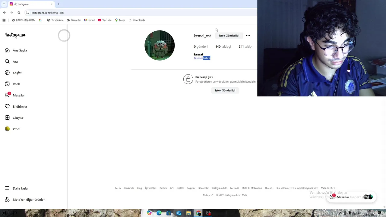386x217 pixels.
Task: Open Blog footer link
Action: (139, 188)
